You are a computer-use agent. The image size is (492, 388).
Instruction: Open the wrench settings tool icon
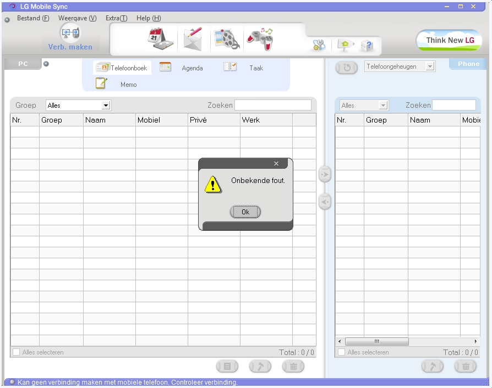click(319, 45)
